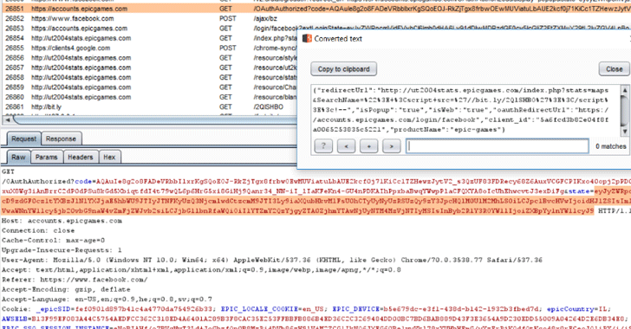Select history row 26851 accounts.epicgames.com

pos(315,9)
